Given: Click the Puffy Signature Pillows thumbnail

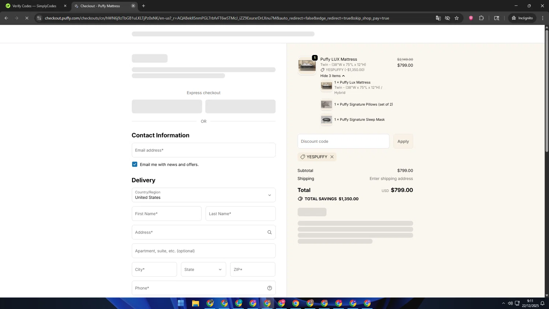Looking at the screenshot, I should tap(326, 104).
